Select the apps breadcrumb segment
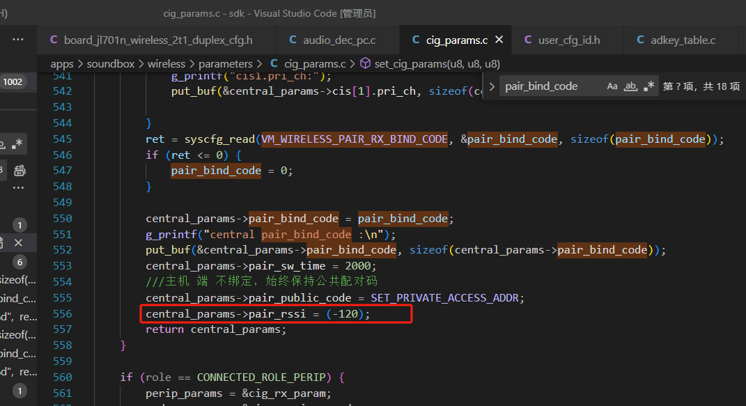746x406 pixels. click(62, 63)
